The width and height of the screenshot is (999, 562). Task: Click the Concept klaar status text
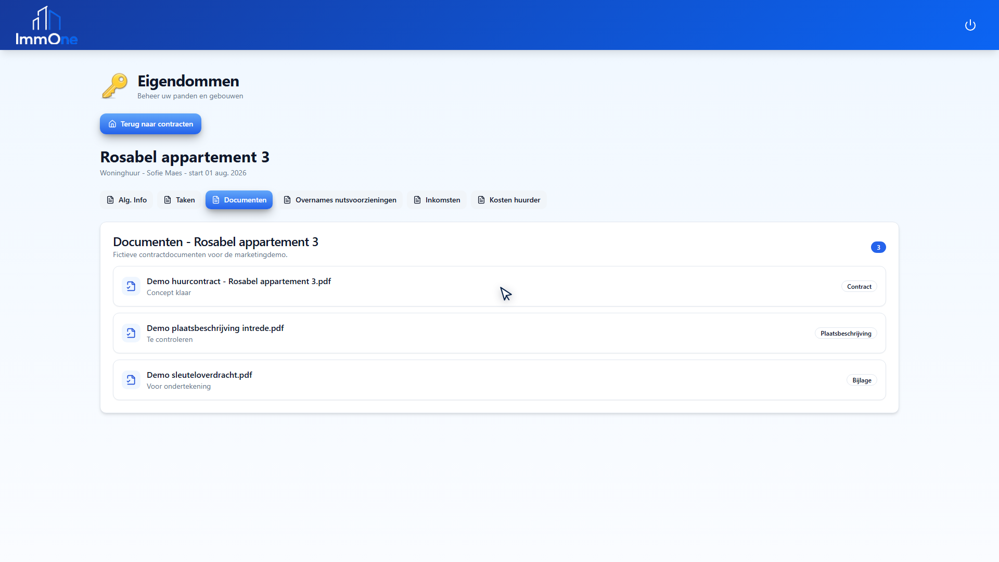click(x=169, y=292)
